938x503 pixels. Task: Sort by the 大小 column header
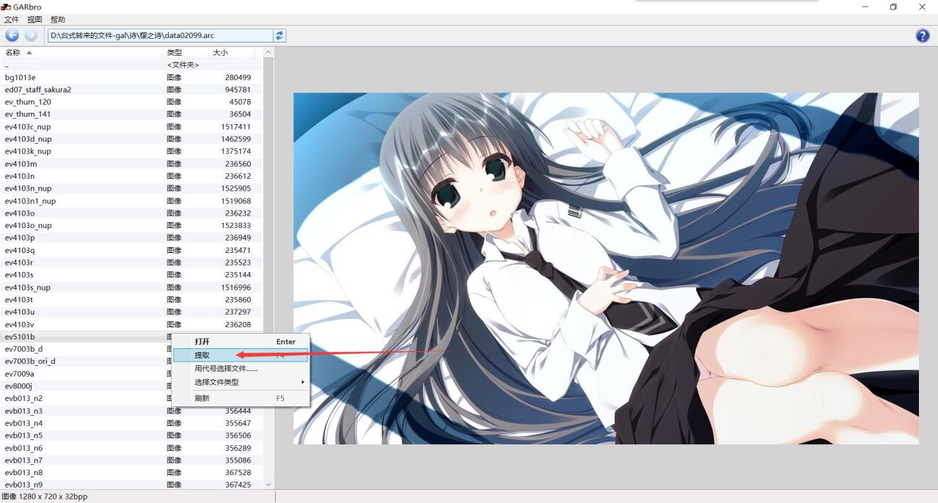click(x=232, y=53)
